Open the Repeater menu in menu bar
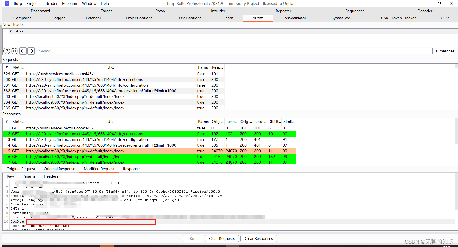458x247 pixels. pyautogui.click(x=70, y=3)
